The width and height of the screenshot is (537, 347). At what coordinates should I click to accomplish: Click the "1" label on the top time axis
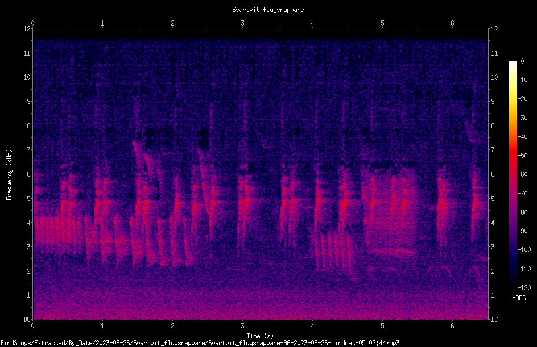pos(103,23)
